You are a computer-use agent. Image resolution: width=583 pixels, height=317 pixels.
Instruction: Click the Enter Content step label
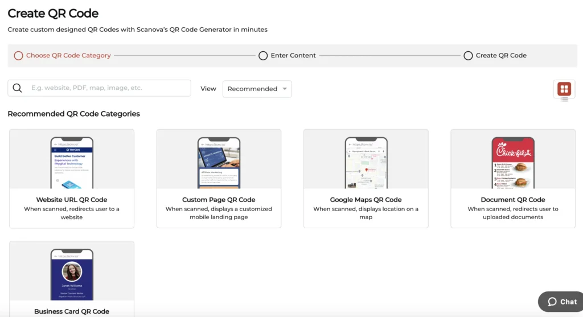click(293, 55)
